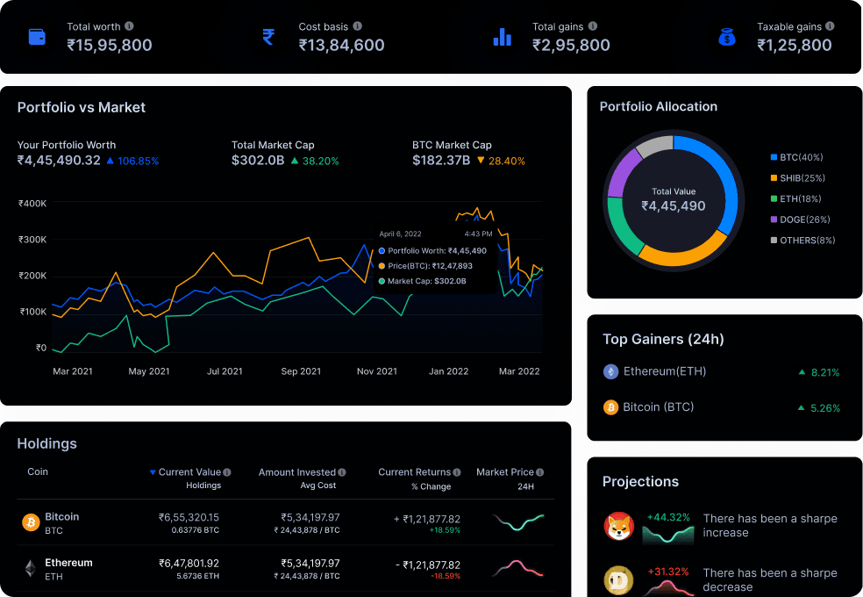Open the Total worth info tooltip icon

[x=131, y=26]
